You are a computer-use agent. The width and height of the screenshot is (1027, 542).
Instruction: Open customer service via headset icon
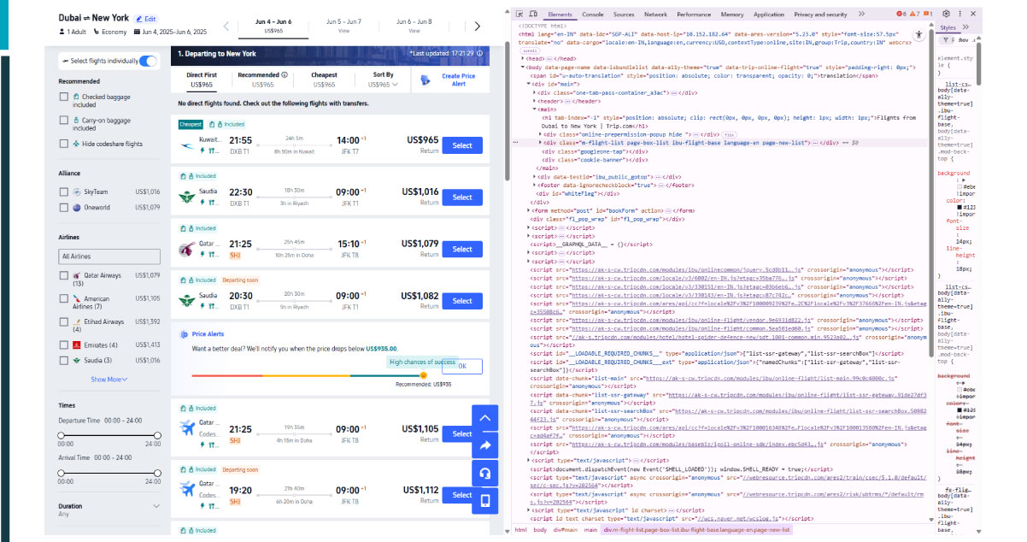[x=485, y=474]
